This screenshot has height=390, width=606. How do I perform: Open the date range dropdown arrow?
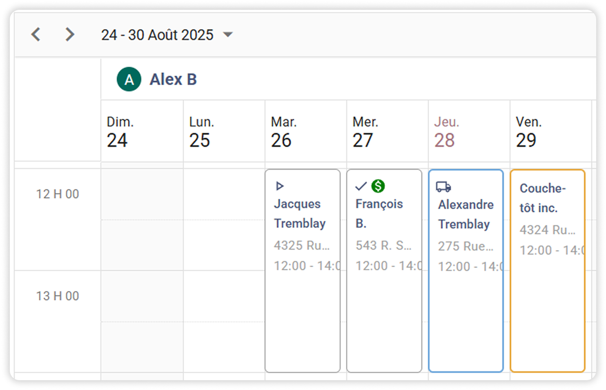pos(228,35)
